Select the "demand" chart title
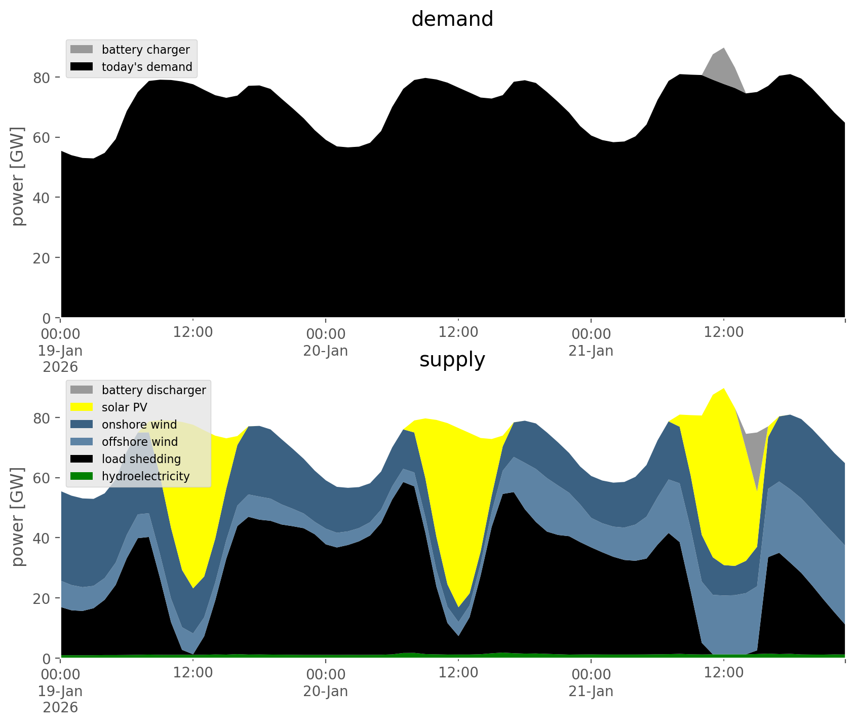Viewport: 855px width, 725px height. coord(452,19)
